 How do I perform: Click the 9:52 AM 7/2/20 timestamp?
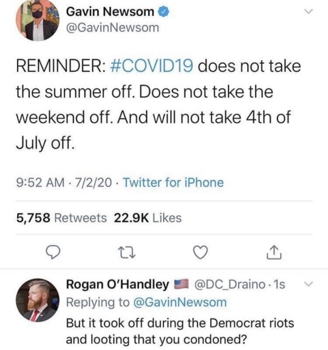[x=64, y=182]
